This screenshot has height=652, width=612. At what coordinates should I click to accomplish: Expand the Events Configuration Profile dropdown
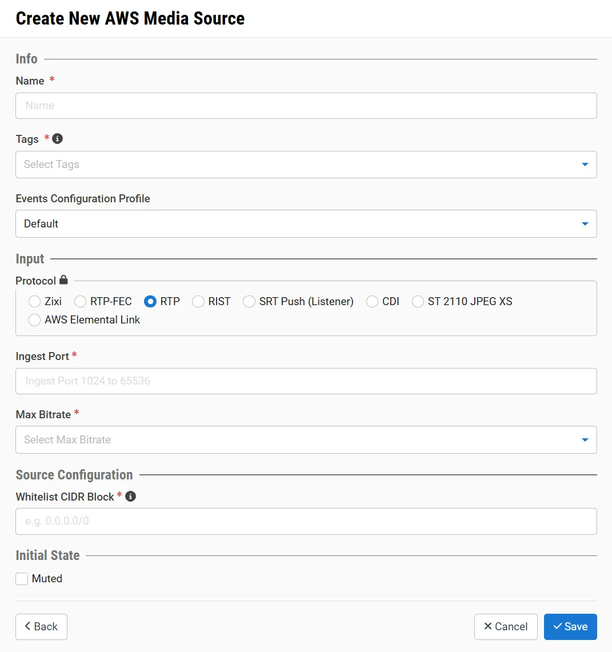pos(306,223)
